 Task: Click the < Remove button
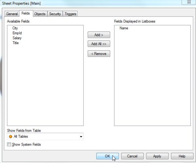(x=99, y=54)
